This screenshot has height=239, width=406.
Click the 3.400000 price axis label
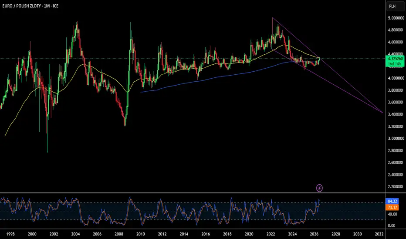pos(396,114)
